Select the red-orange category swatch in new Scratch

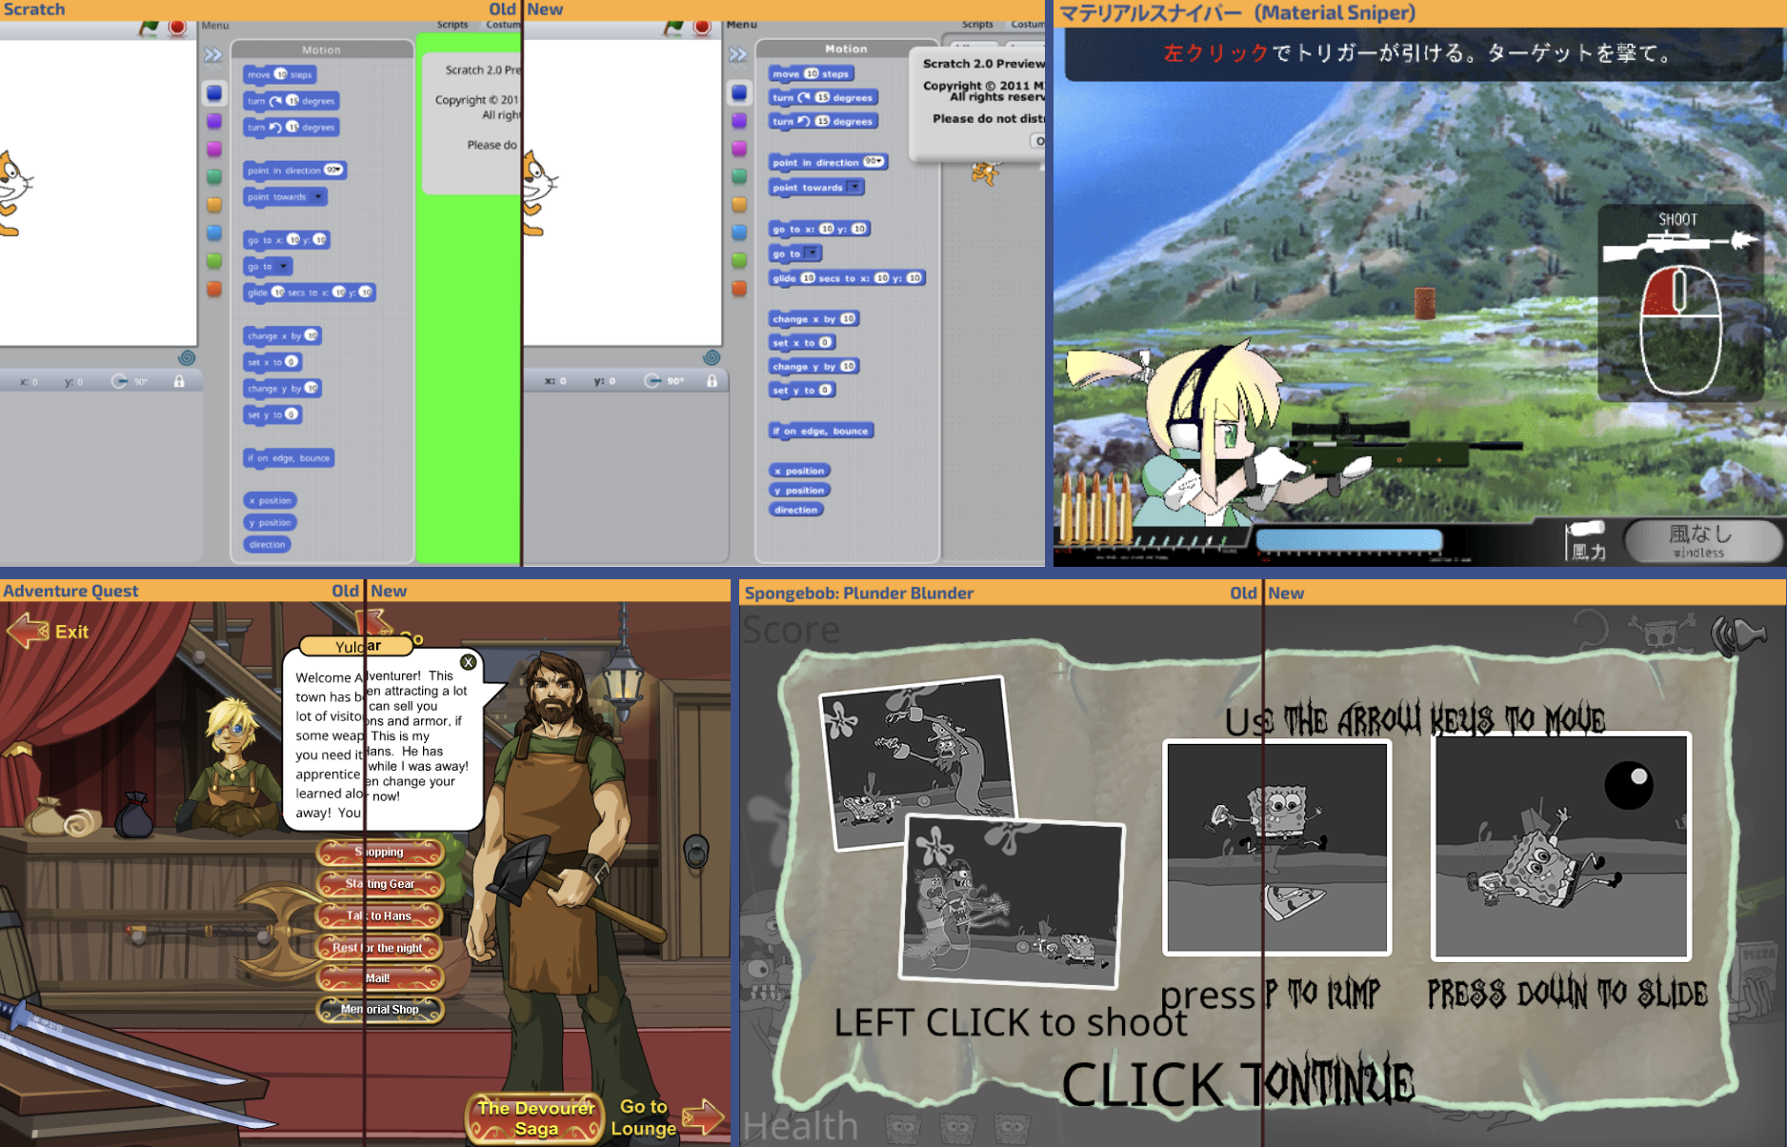[x=739, y=289]
